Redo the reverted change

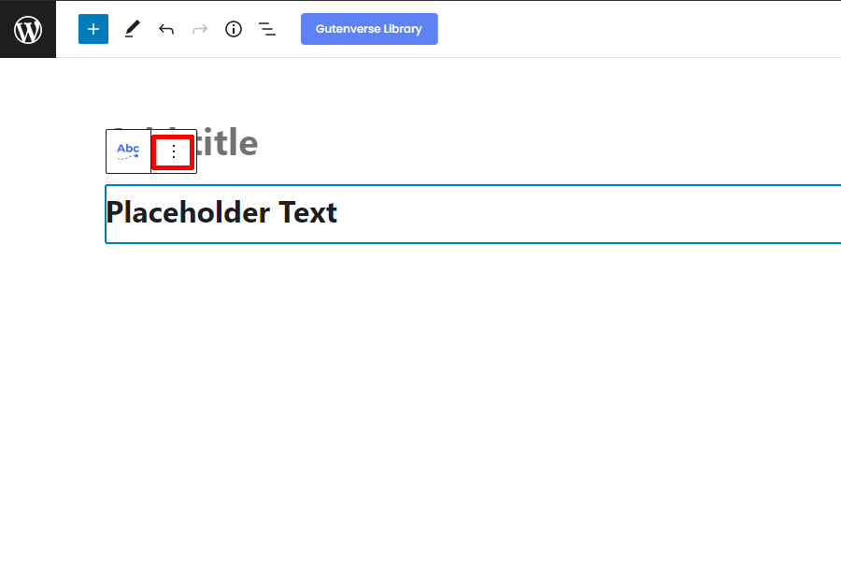point(200,29)
